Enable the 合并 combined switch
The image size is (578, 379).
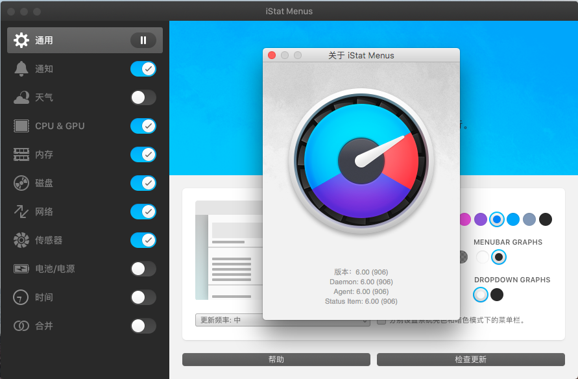[143, 326]
